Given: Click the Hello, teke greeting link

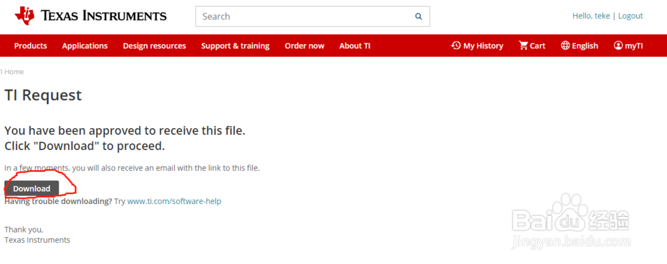Looking at the screenshot, I should pyautogui.click(x=591, y=16).
